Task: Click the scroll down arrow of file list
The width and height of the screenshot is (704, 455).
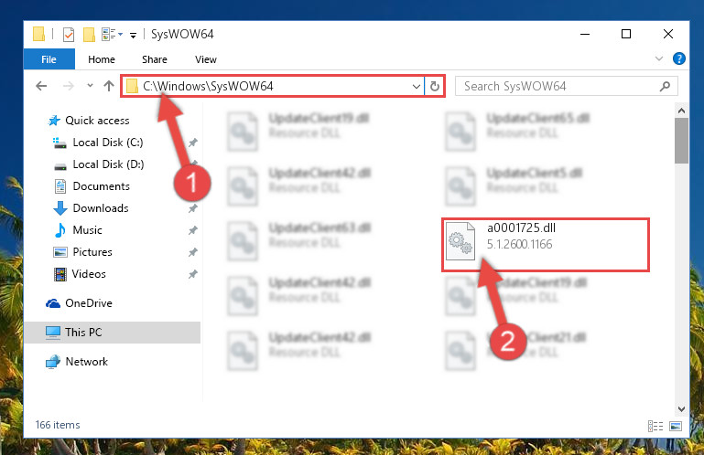Action: [x=681, y=408]
